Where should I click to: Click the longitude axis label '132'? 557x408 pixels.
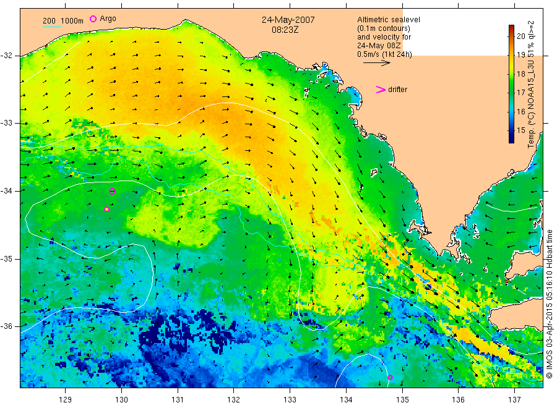click(234, 400)
